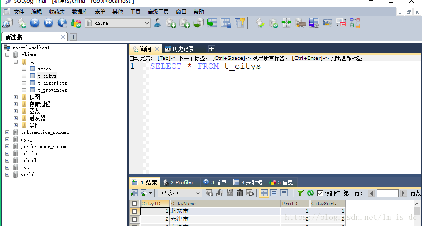Switch to grid view mode
Viewport: 422px width, 226px height.
coord(264,193)
